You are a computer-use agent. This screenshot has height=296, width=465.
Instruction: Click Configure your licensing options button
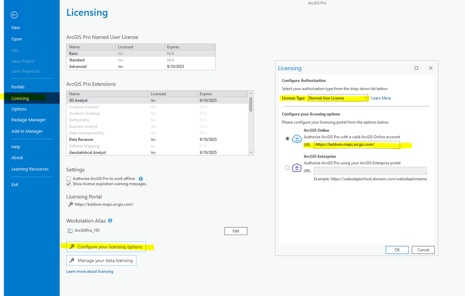click(106, 247)
